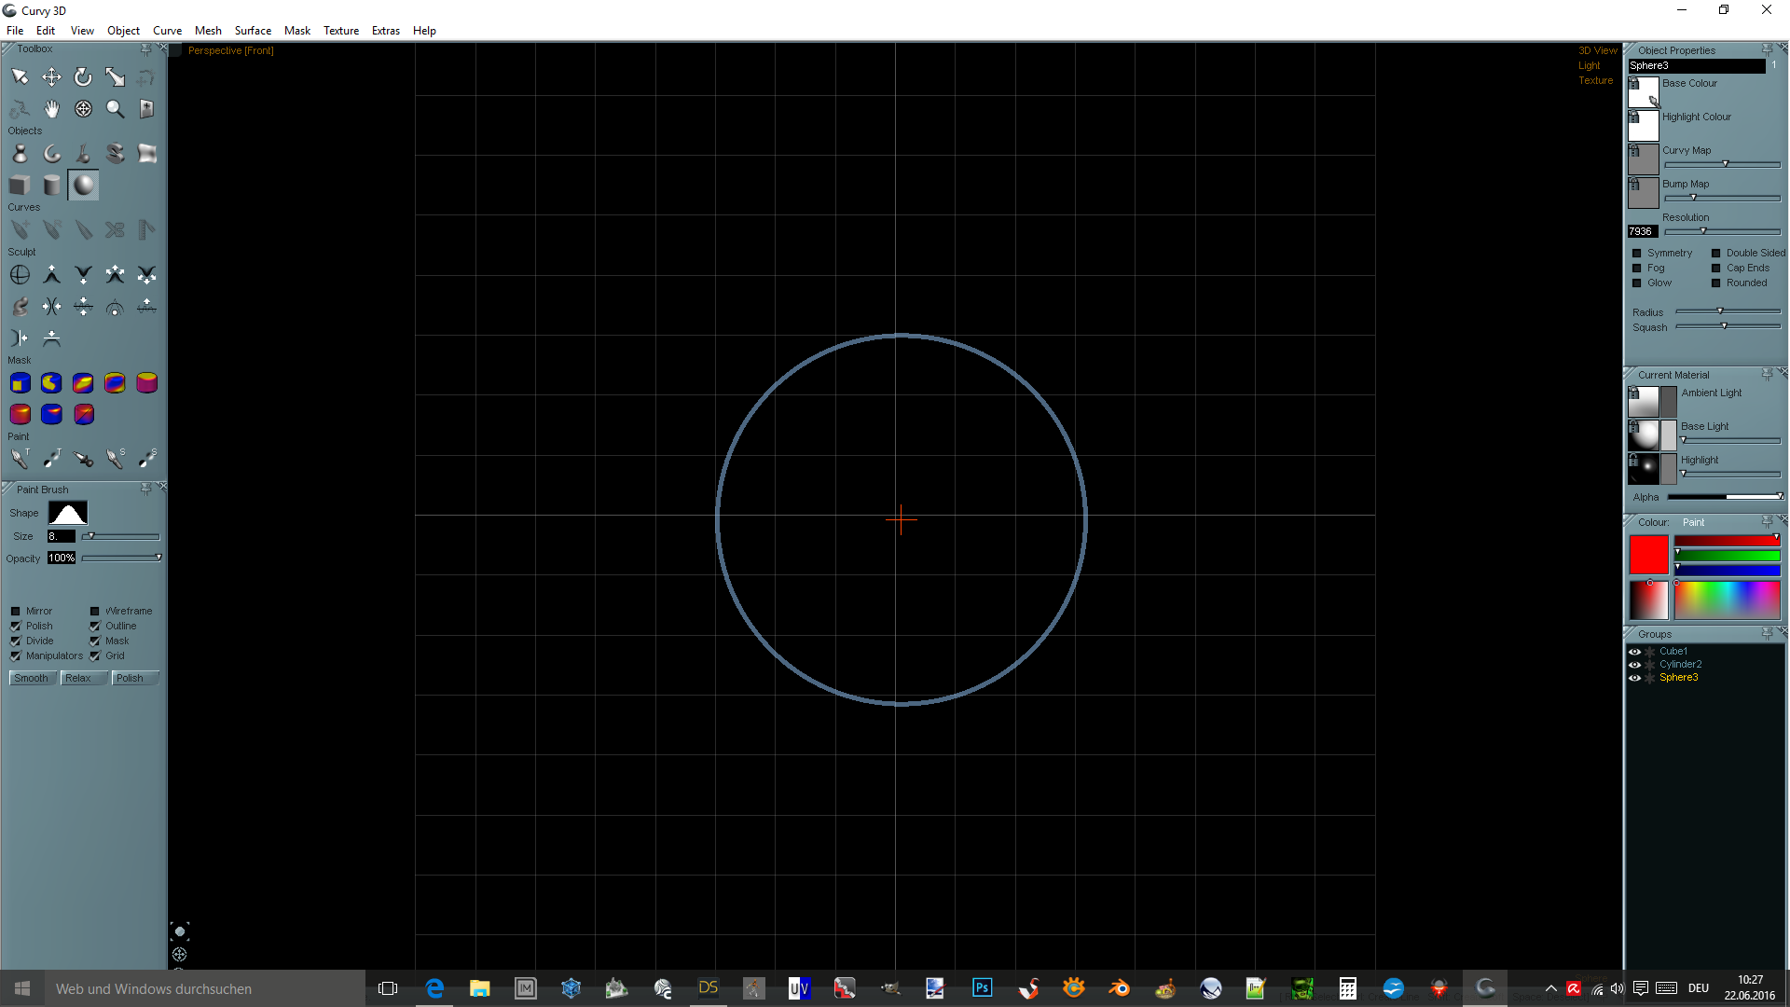Close the Paint Brush panel
Image resolution: width=1790 pixels, height=1007 pixels.
click(162, 487)
